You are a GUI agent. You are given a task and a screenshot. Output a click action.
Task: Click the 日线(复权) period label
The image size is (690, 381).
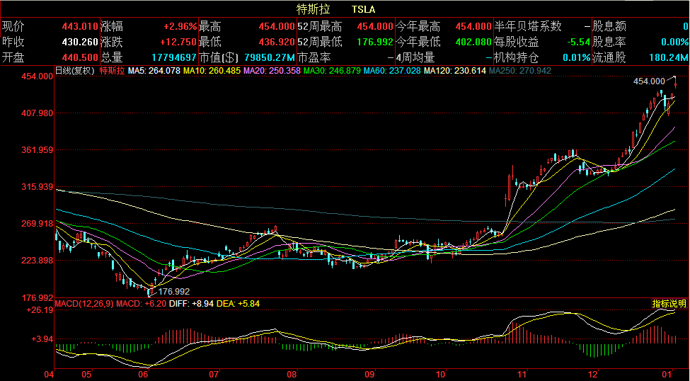74,71
